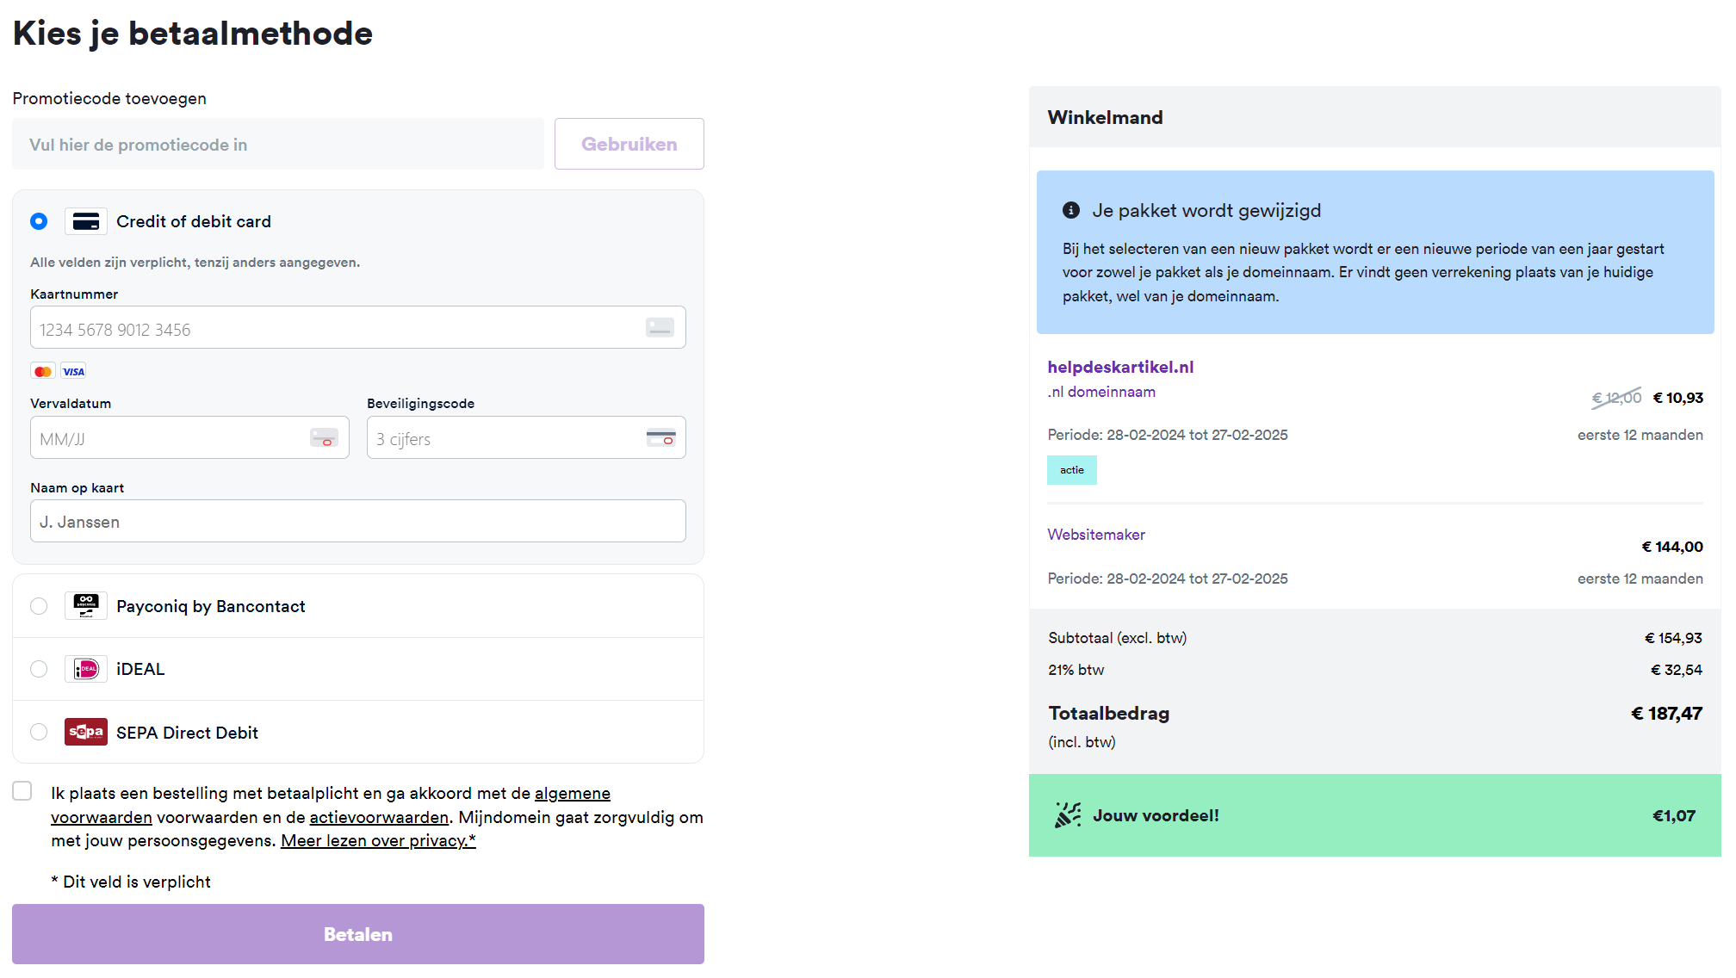Click the Mastercard logo under card number
Screen dimensions: 1736x978
click(x=42, y=372)
